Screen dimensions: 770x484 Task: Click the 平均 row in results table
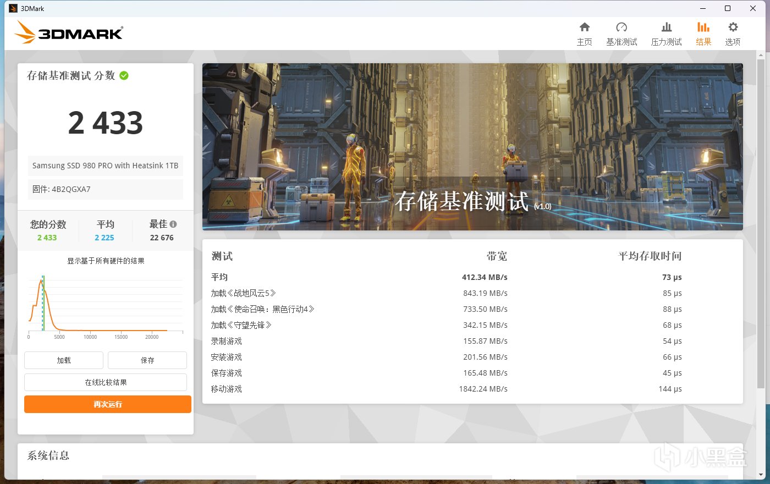[x=447, y=277]
